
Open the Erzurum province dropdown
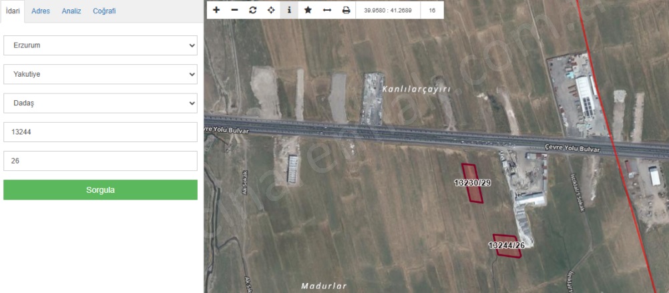pos(100,45)
